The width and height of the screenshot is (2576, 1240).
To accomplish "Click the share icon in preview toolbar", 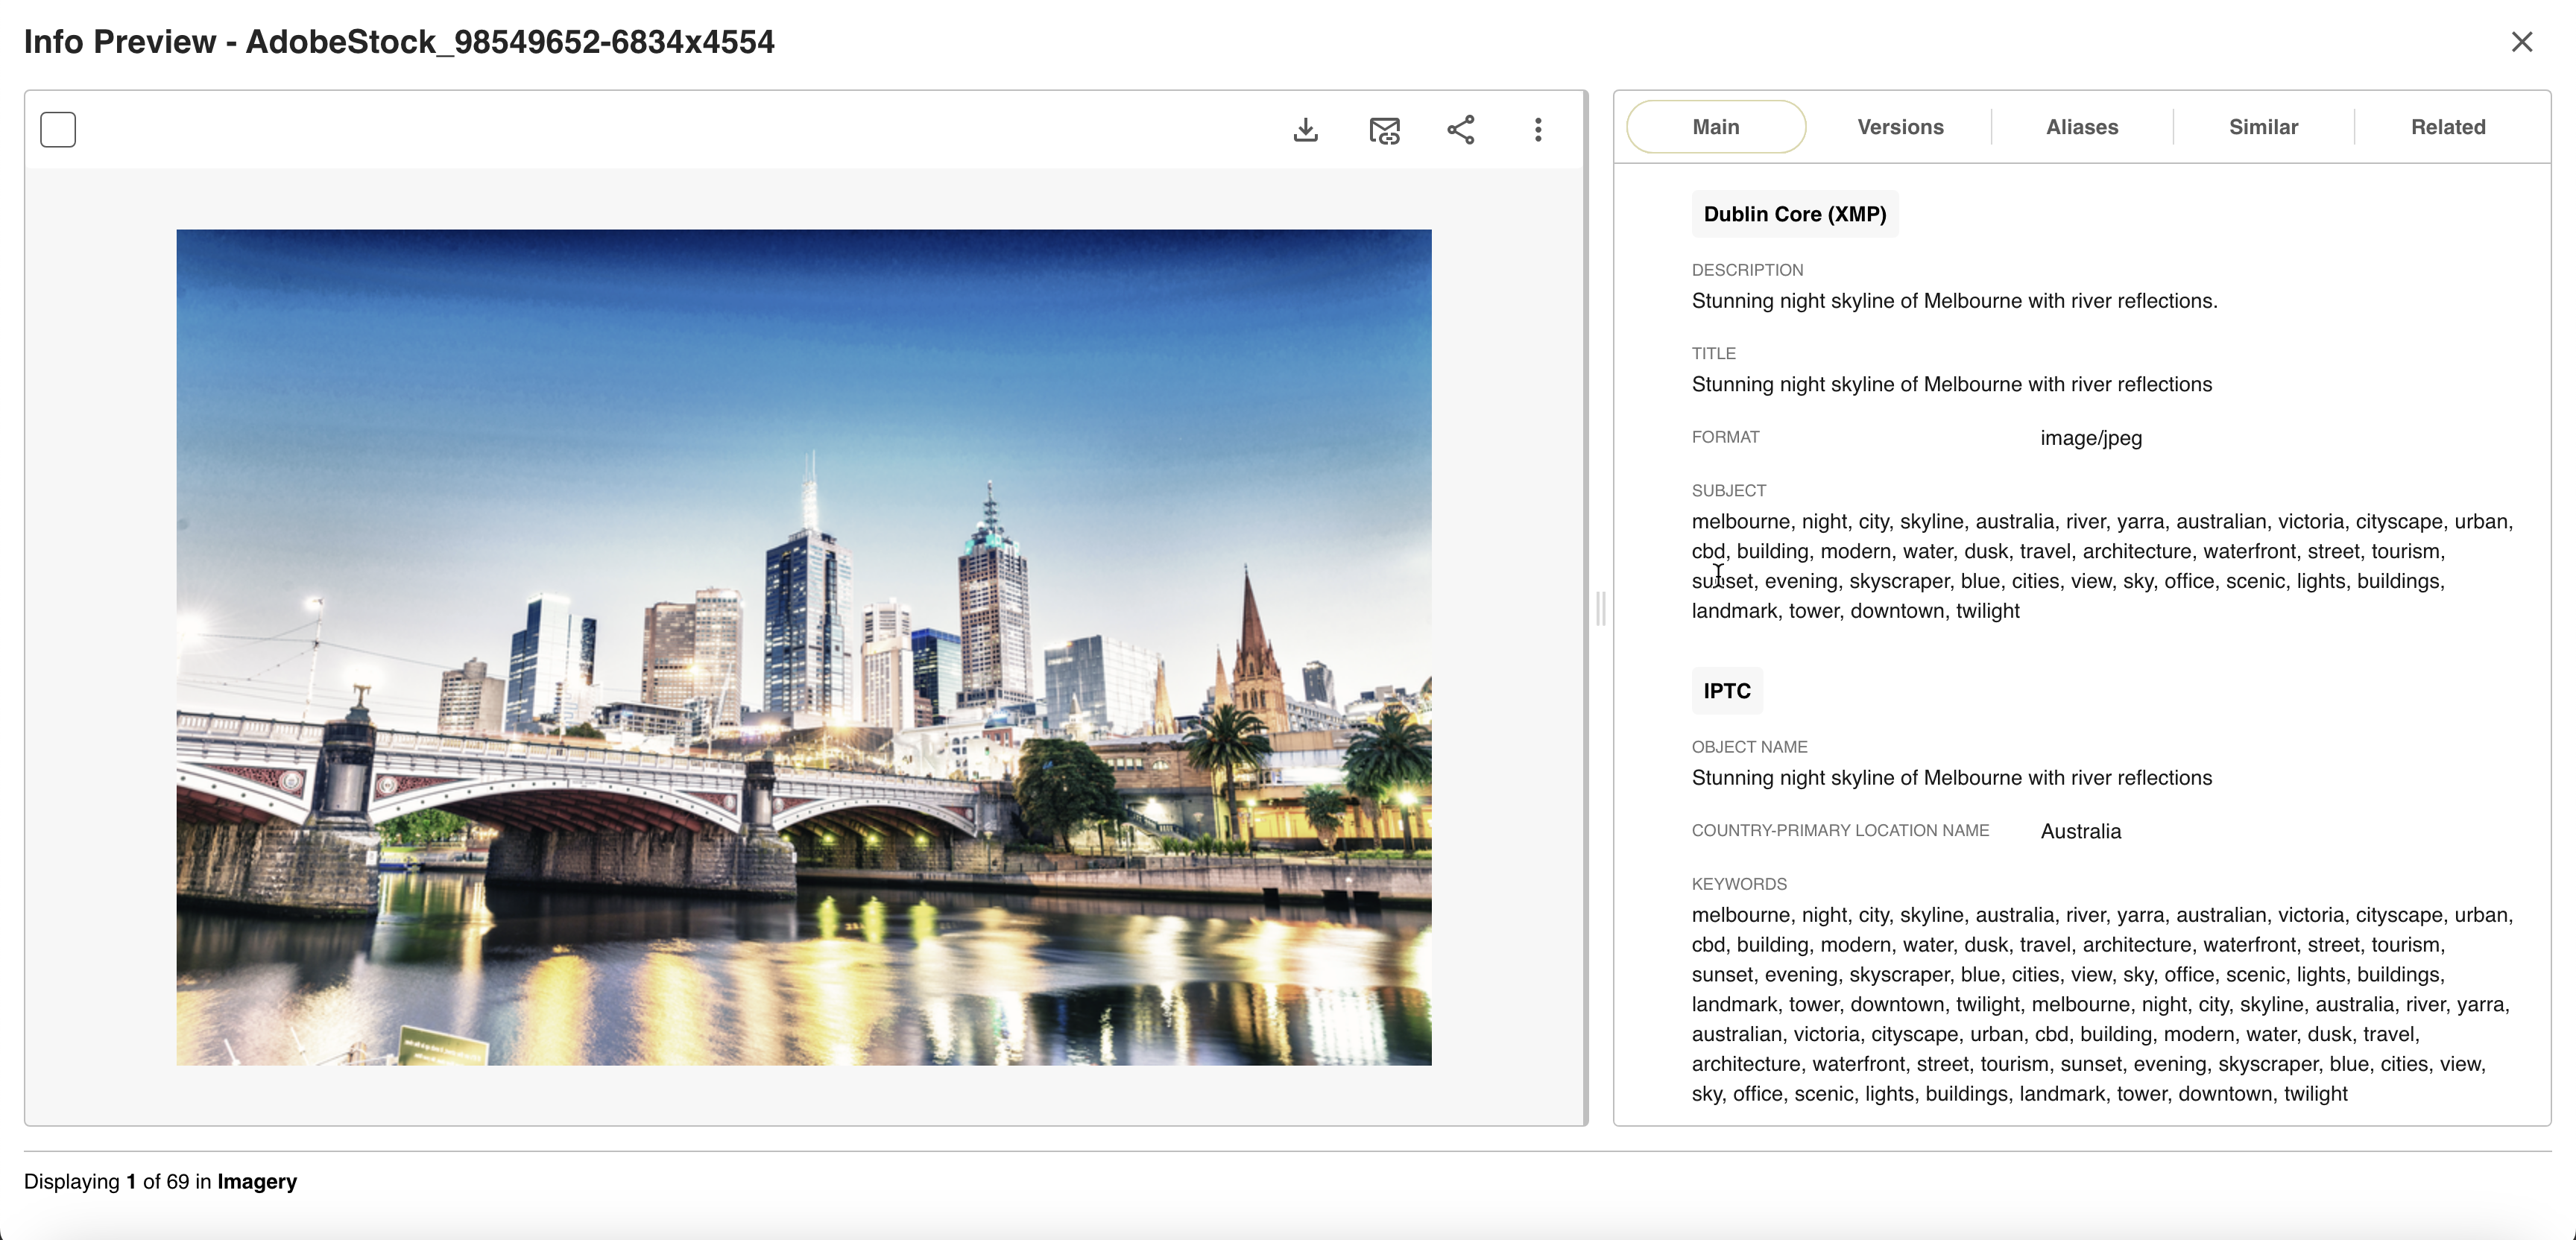I will 1461,130.
